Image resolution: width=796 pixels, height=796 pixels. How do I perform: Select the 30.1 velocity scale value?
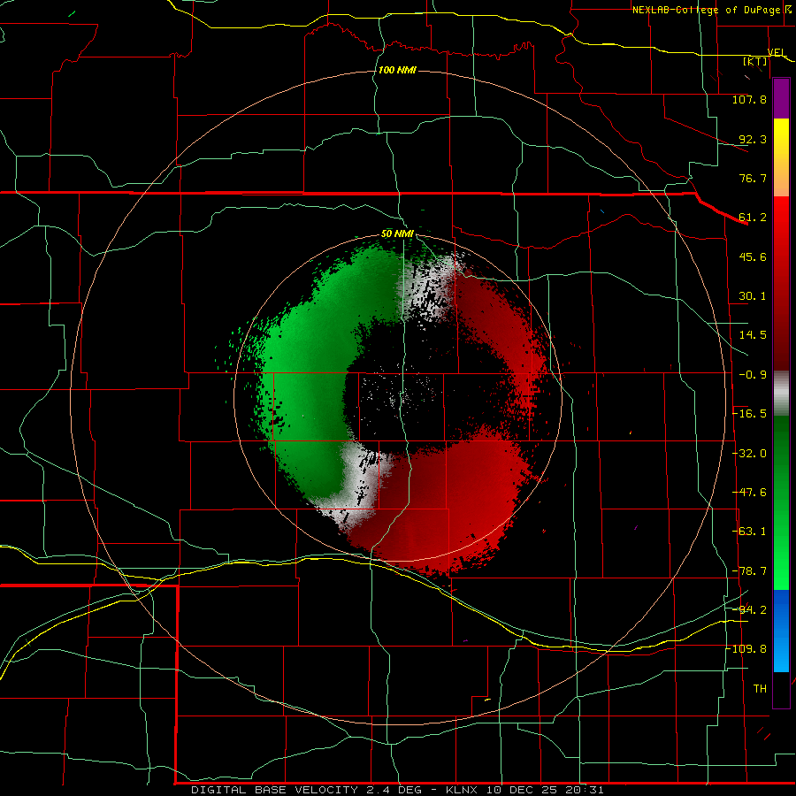(x=753, y=296)
